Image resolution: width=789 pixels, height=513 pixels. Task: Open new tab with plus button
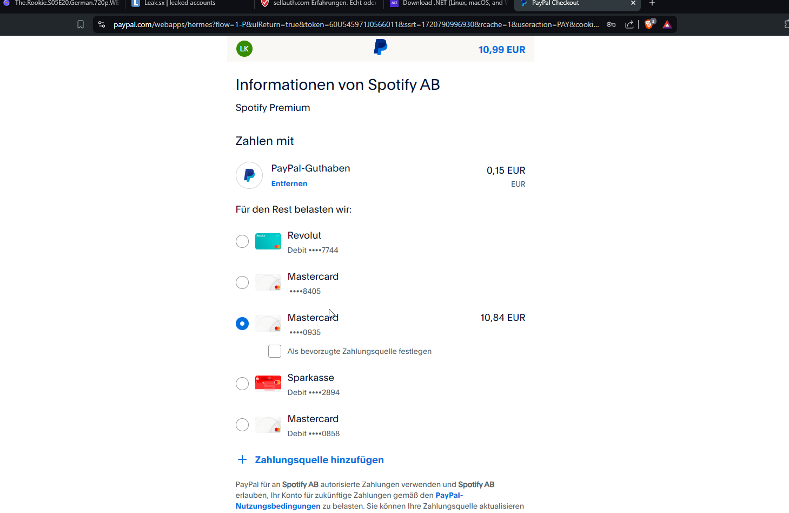652,3
